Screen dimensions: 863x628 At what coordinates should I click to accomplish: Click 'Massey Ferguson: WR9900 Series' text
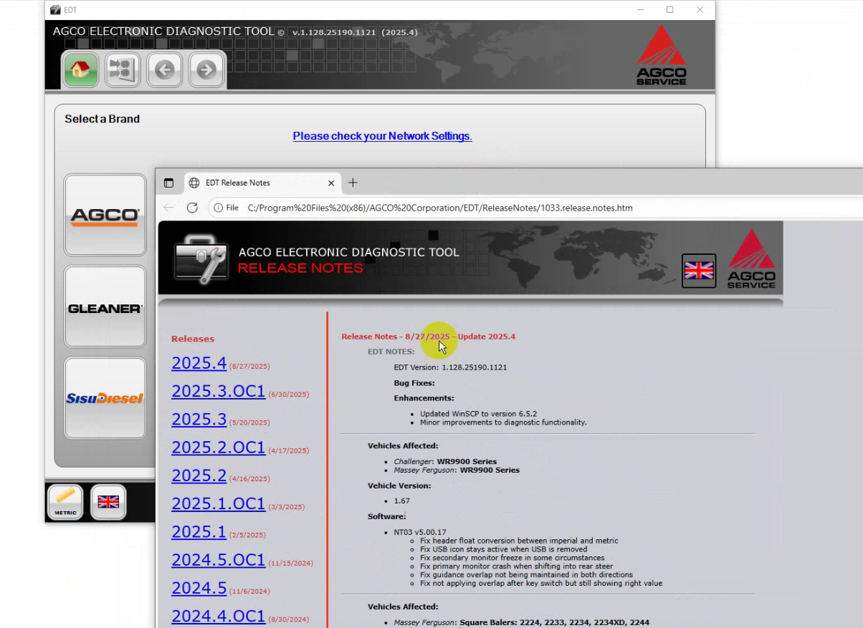pos(457,470)
